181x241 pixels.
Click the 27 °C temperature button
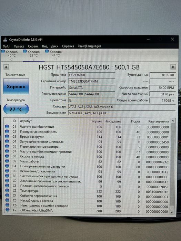[x=16, y=109]
